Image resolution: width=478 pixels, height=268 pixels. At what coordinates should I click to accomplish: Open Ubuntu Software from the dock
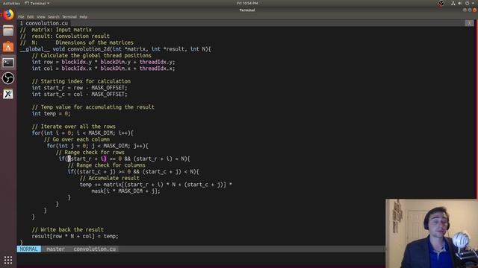point(8,47)
